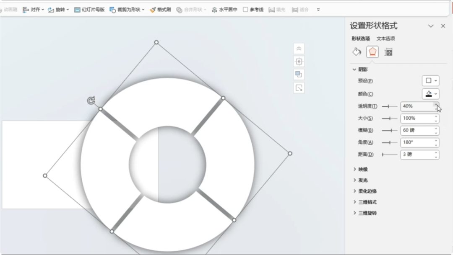Click the 透明度 transparency slider
The width and height of the screenshot is (453, 255).
[x=389, y=106]
